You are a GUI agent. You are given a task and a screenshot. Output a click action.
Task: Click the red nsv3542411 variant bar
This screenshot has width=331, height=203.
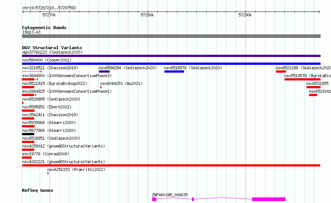(28, 118)
